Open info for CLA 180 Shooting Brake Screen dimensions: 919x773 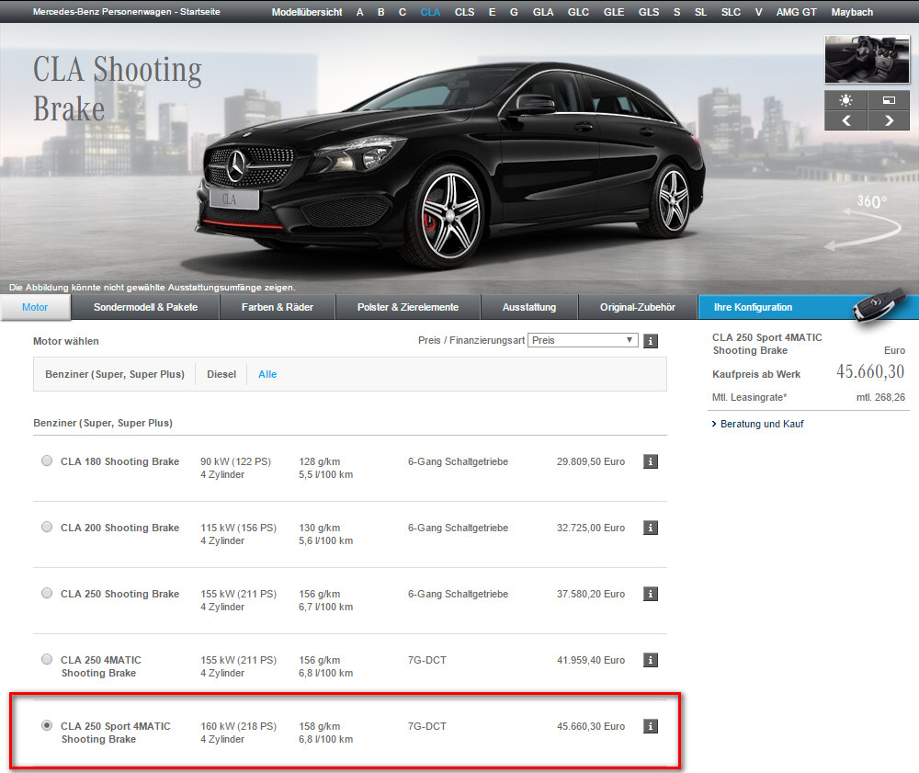[x=651, y=461]
